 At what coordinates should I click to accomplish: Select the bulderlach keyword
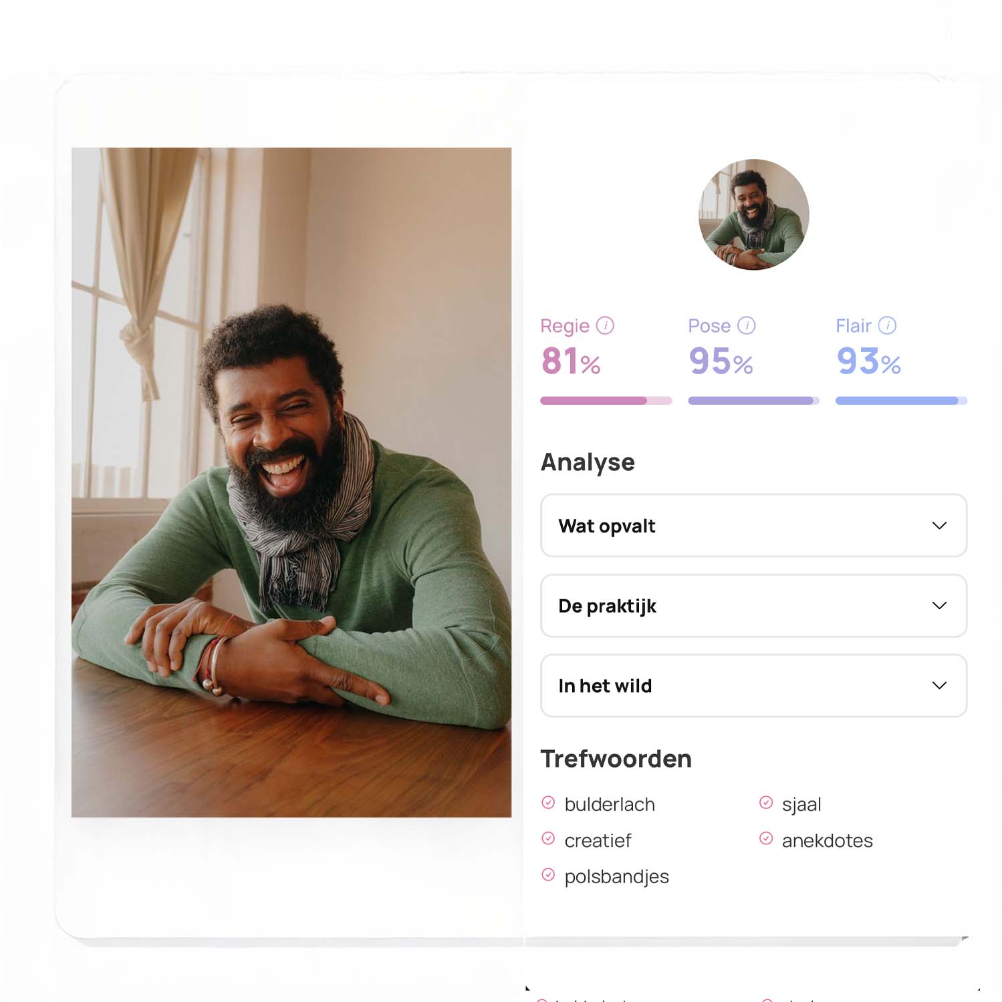(610, 804)
